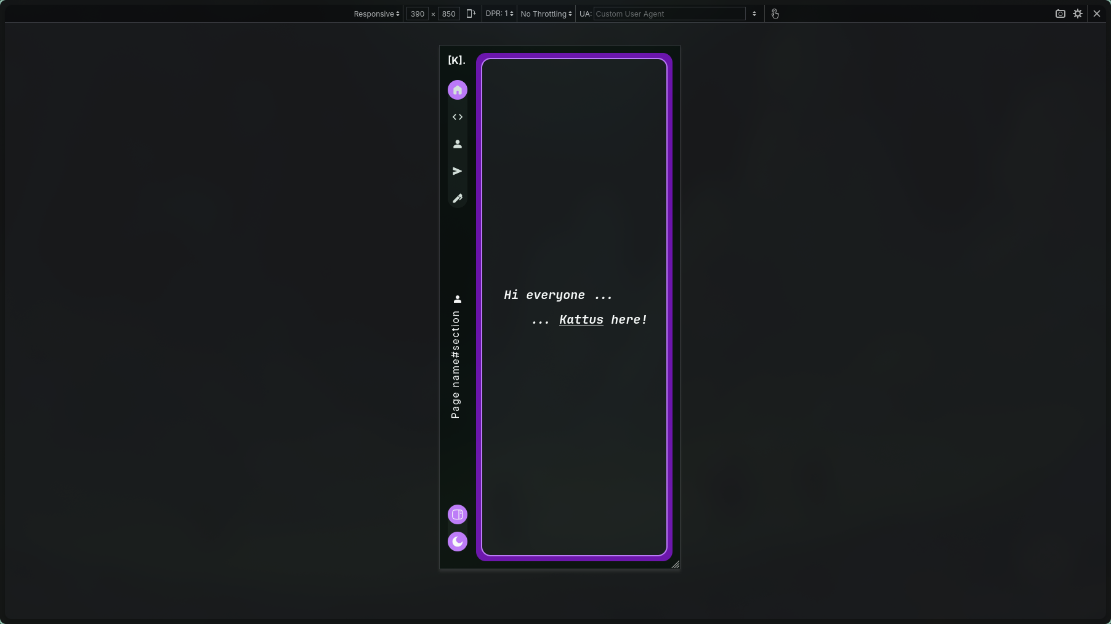Take a screenshot with the camera icon
This screenshot has height=624, width=1111.
click(1060, 14)
